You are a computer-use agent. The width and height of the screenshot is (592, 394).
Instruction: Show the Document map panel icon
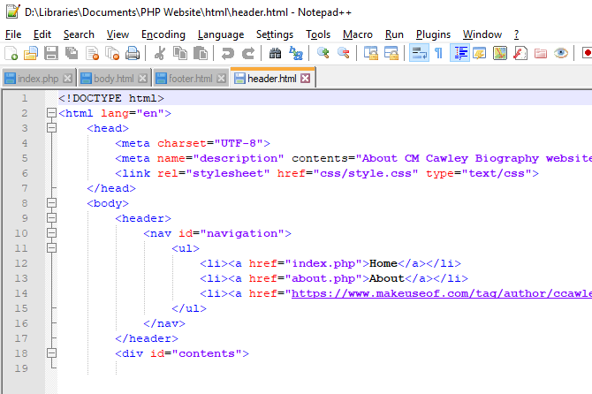click(500, 53)
